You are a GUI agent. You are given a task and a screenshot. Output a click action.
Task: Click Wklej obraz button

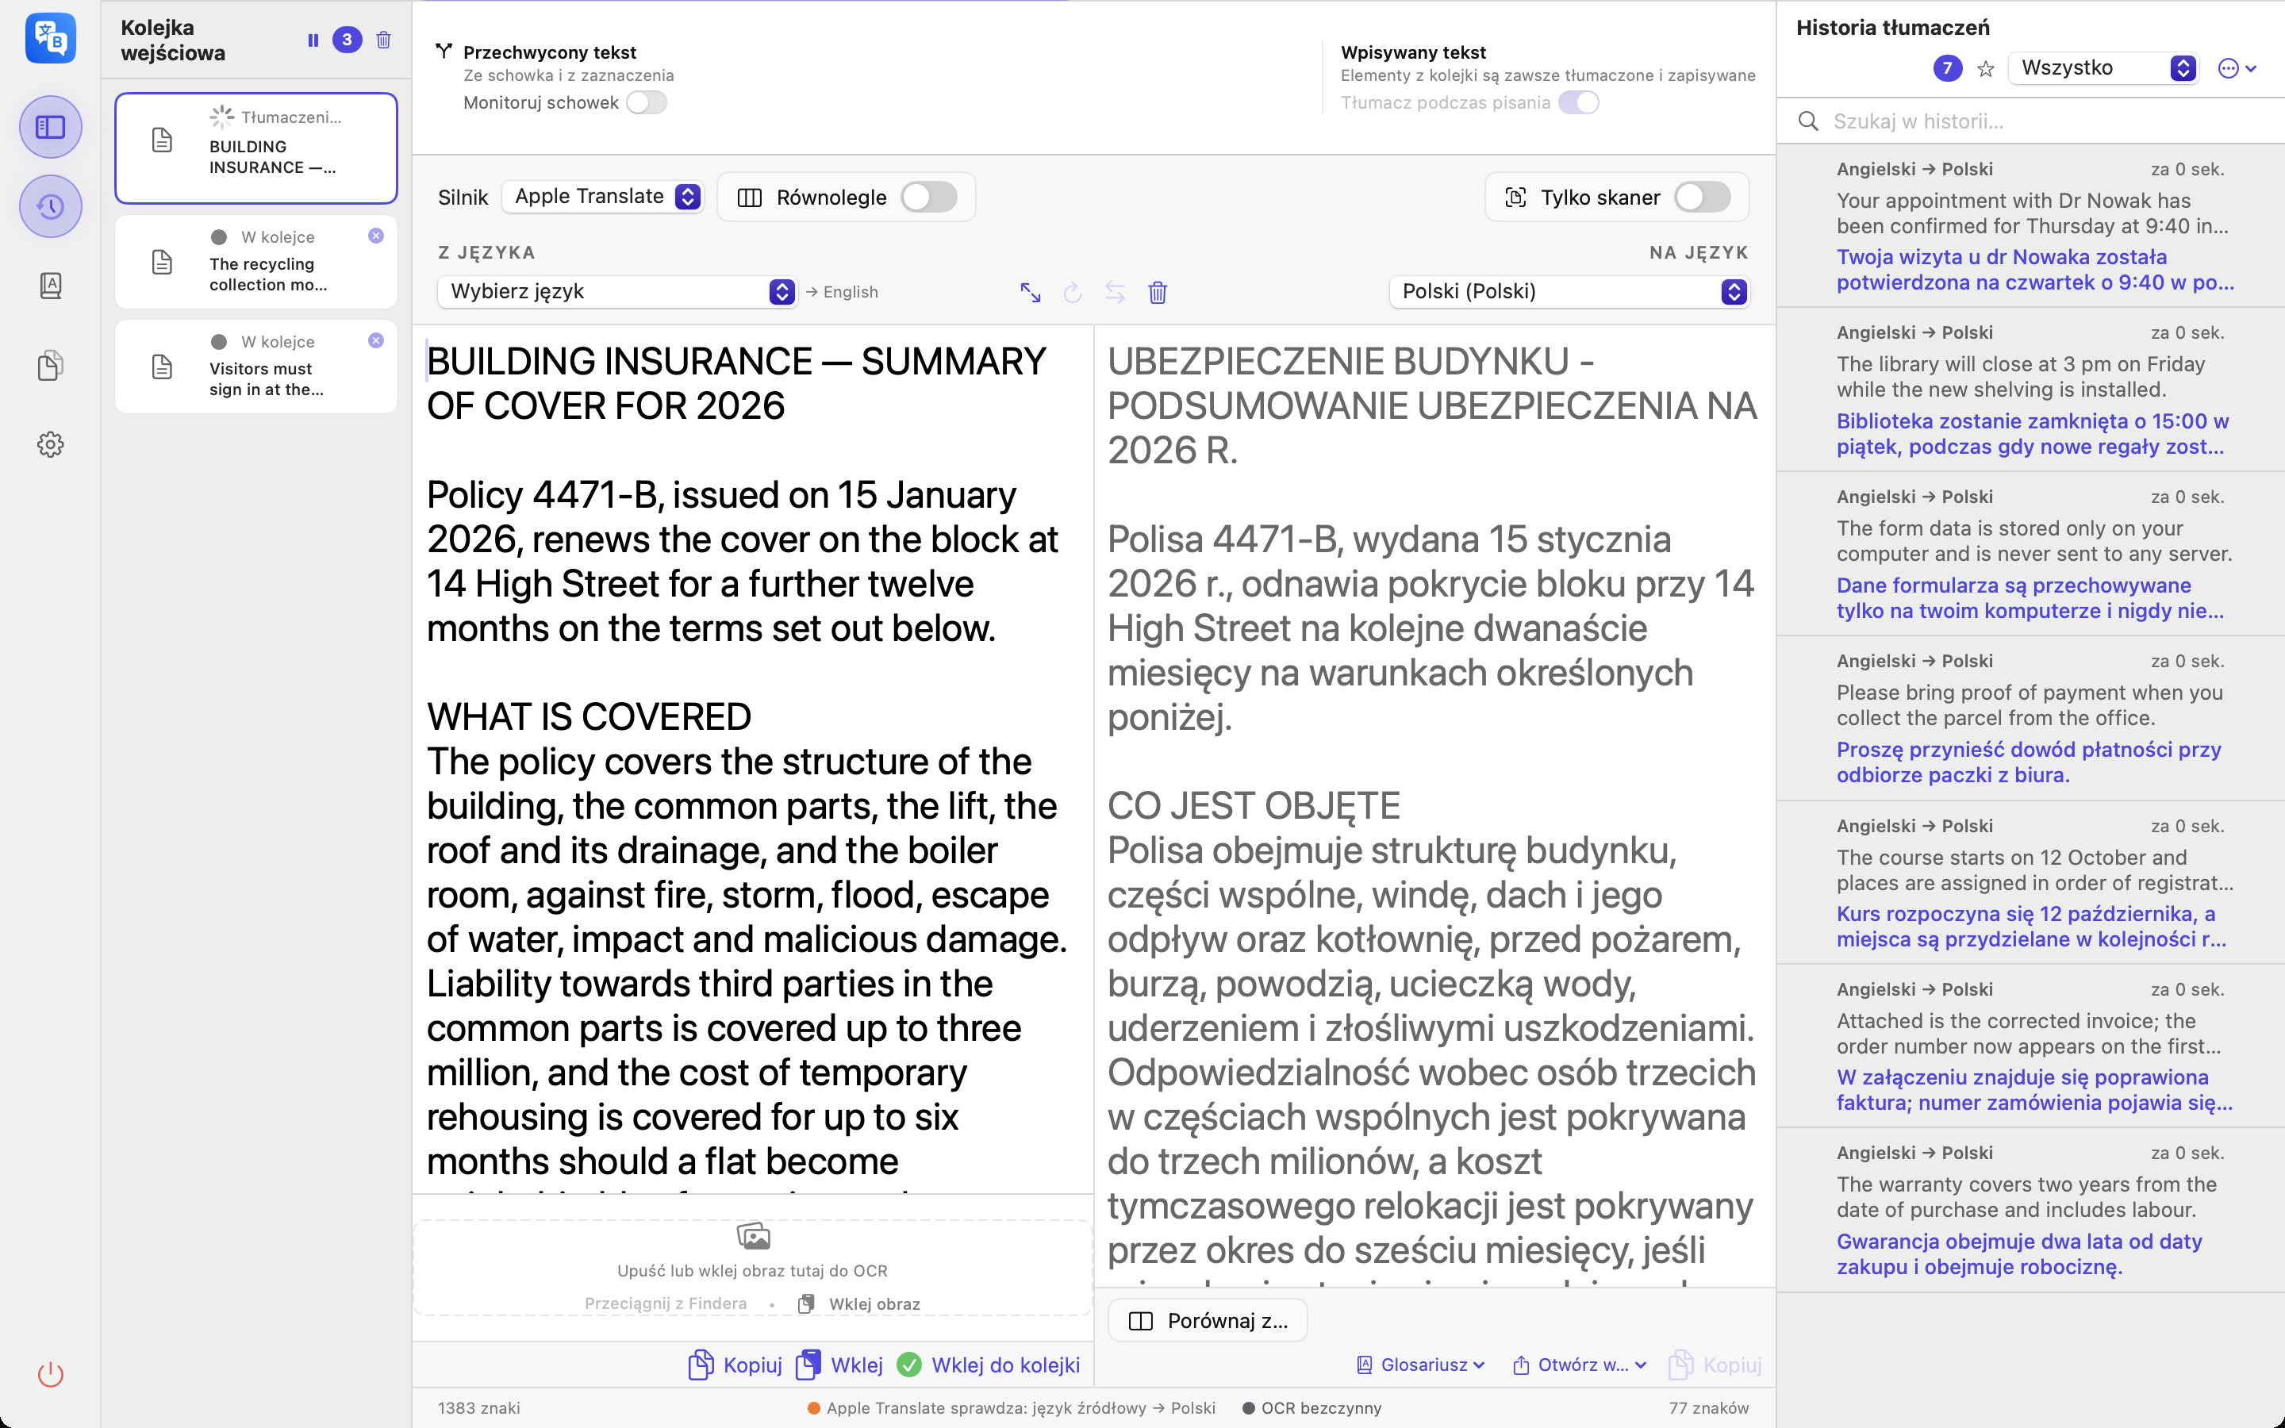pyautogui.click(x=859, y=1303)
